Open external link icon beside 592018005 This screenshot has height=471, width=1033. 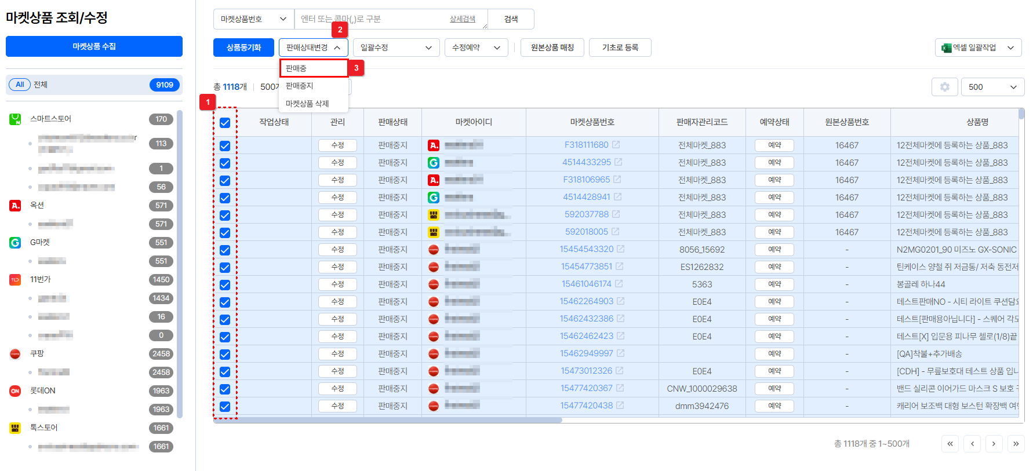click(x=615, y=232)
